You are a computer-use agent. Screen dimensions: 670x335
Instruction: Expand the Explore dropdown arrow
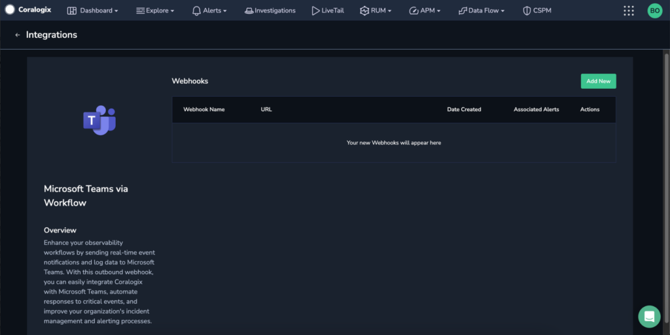tap(172, 11)
